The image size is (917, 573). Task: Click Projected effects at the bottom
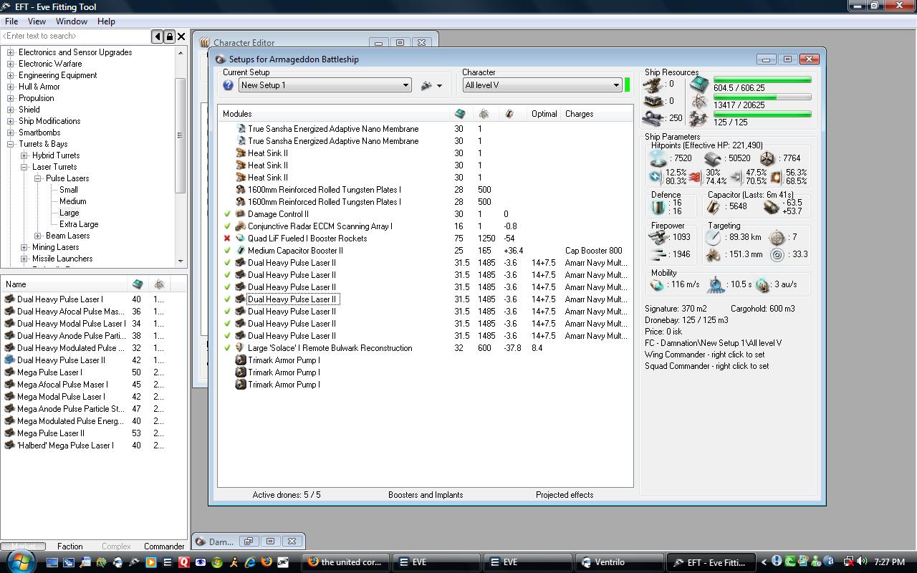565,495
